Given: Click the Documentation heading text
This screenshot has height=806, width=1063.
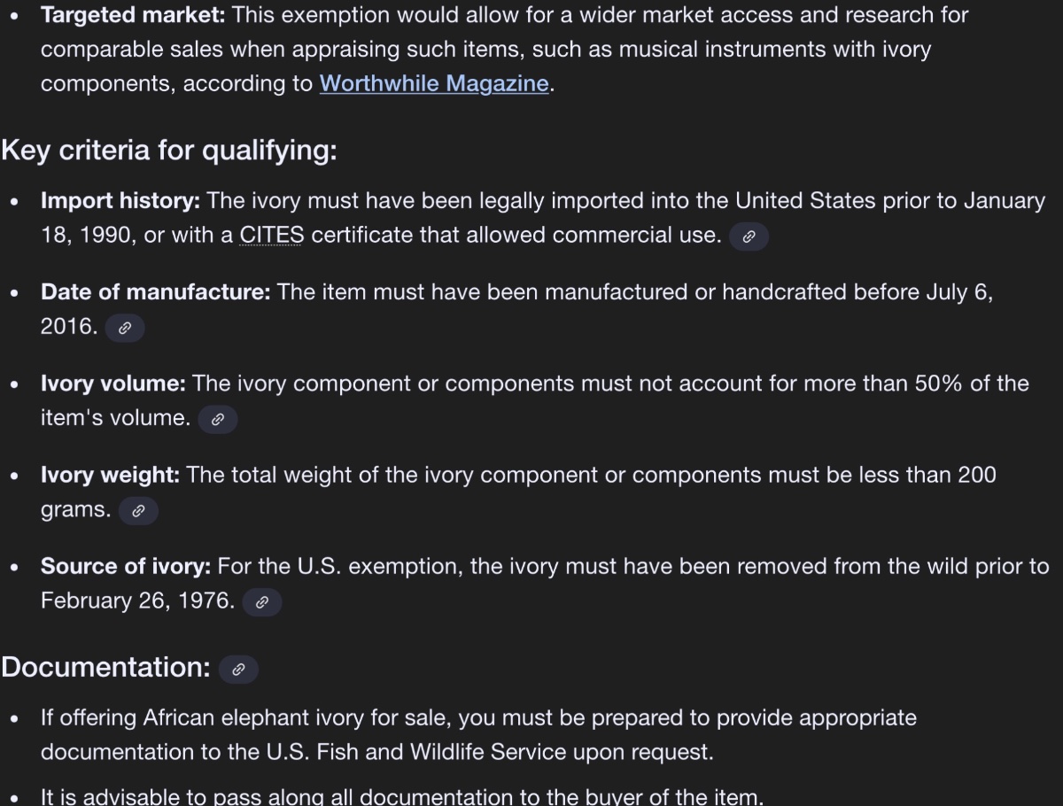Looking at the screenshot, I should (105, 667).
